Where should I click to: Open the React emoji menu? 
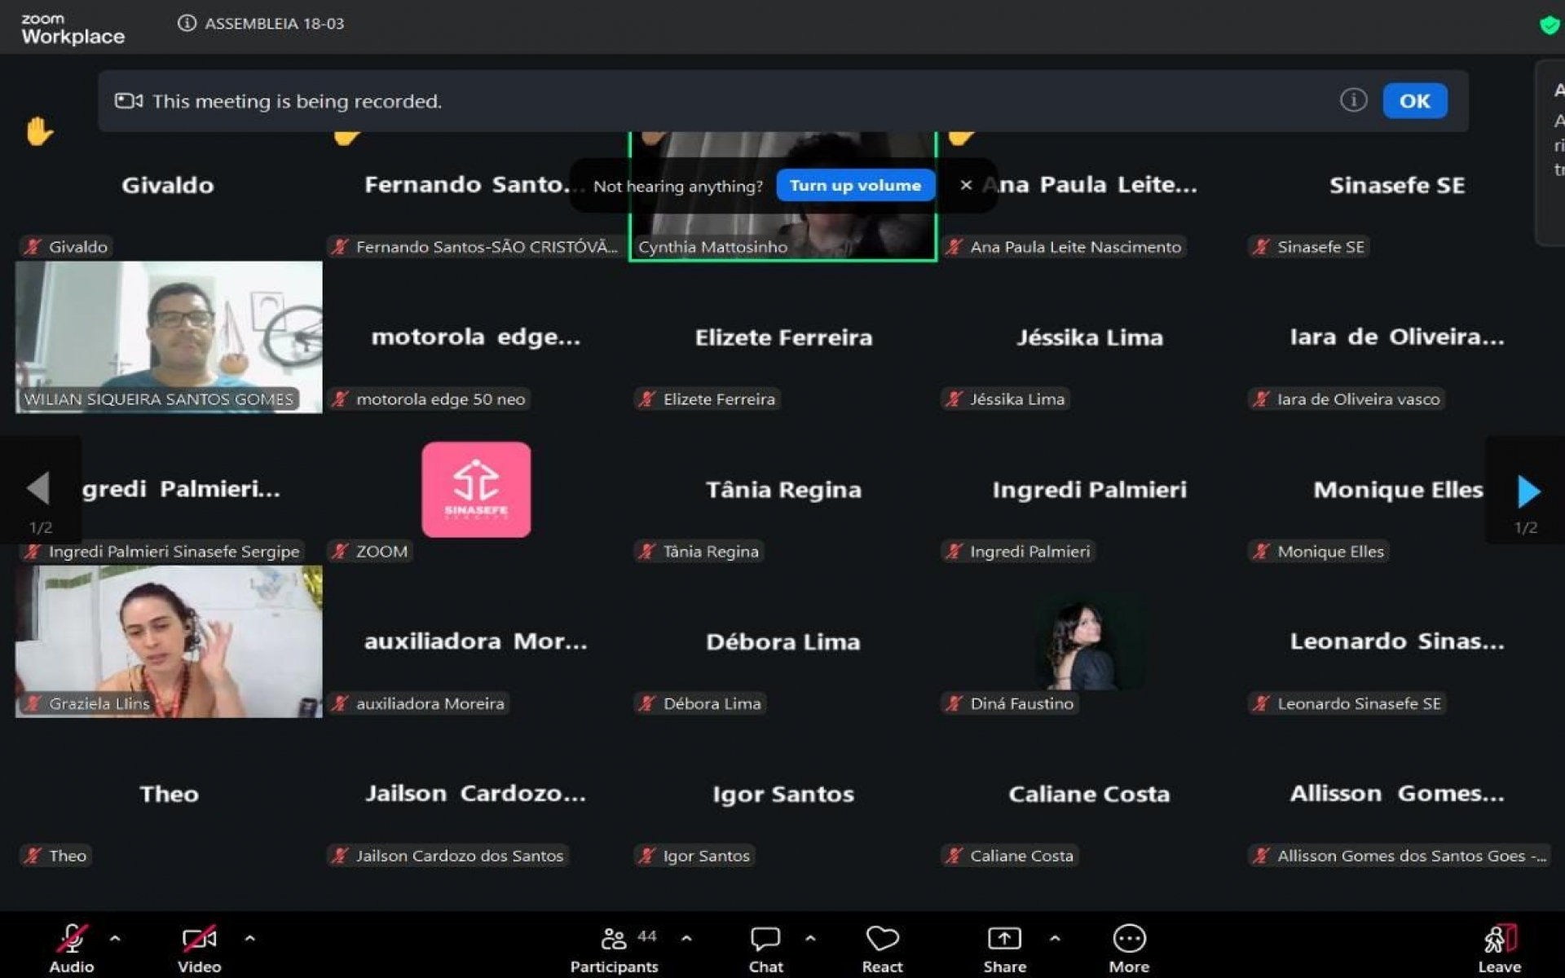coord(882,940)
